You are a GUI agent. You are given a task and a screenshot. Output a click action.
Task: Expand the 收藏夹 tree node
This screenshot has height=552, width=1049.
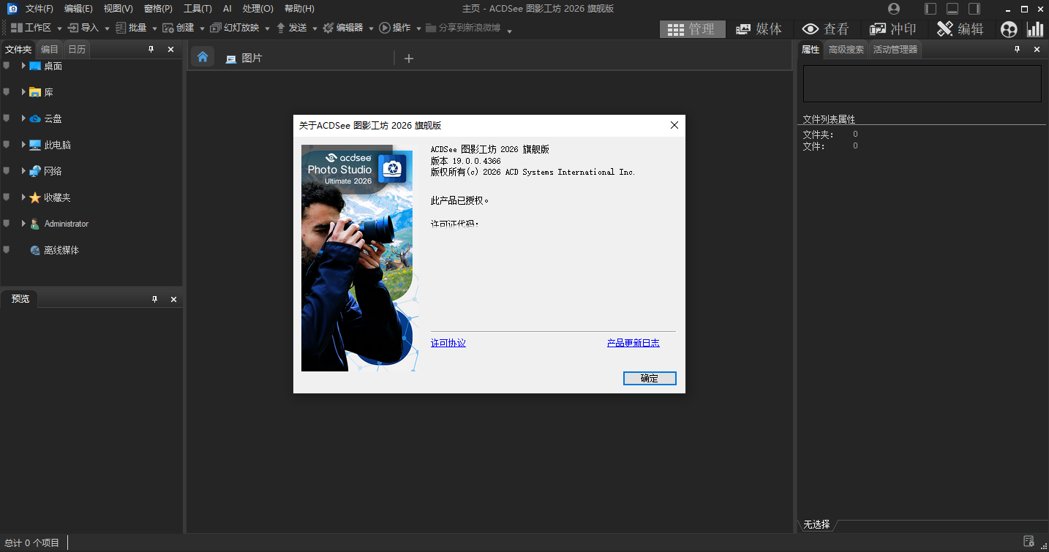pyautogui.click(x=23, y=197)
